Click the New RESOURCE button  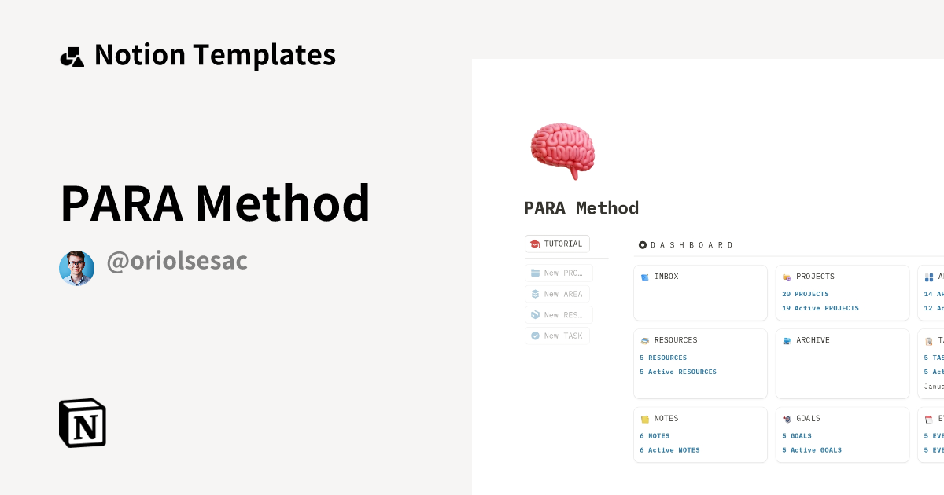coord(559,315)
